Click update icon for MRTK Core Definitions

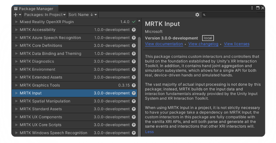[134, 45]
